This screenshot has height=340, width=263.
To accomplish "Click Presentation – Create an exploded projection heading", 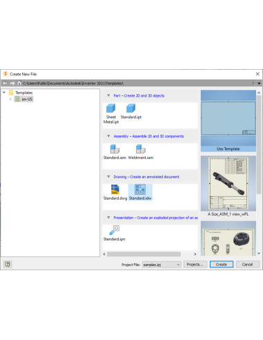I will (155, 218).
